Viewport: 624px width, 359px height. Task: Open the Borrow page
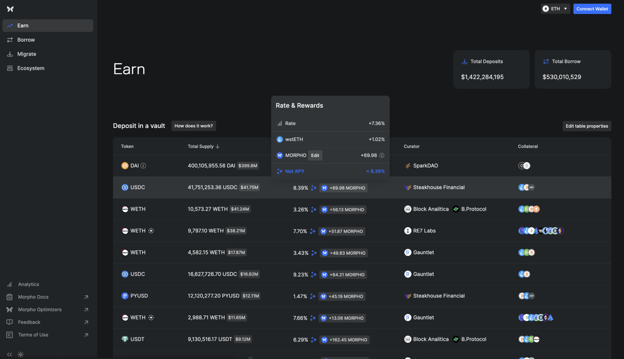click(26, 40)
